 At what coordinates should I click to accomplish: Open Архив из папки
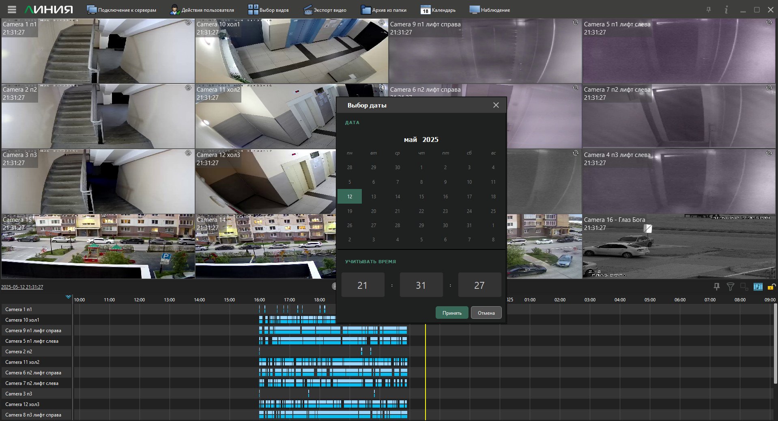tap(384, 10)
